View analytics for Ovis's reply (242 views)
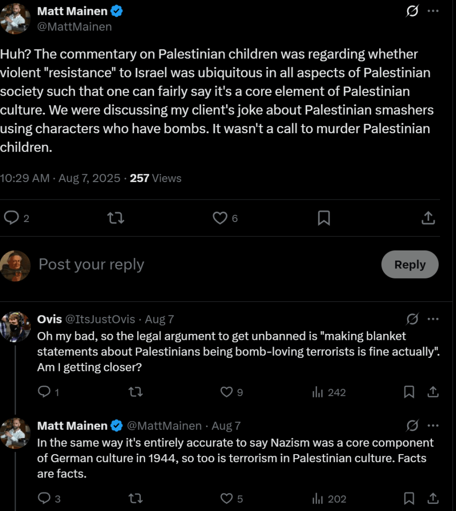The image size is (456, 511). pos(329,392)
